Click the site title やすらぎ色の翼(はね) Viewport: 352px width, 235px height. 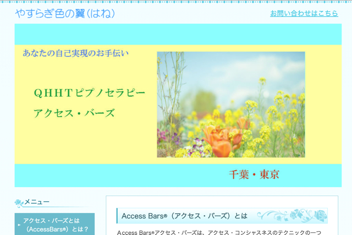65,13
